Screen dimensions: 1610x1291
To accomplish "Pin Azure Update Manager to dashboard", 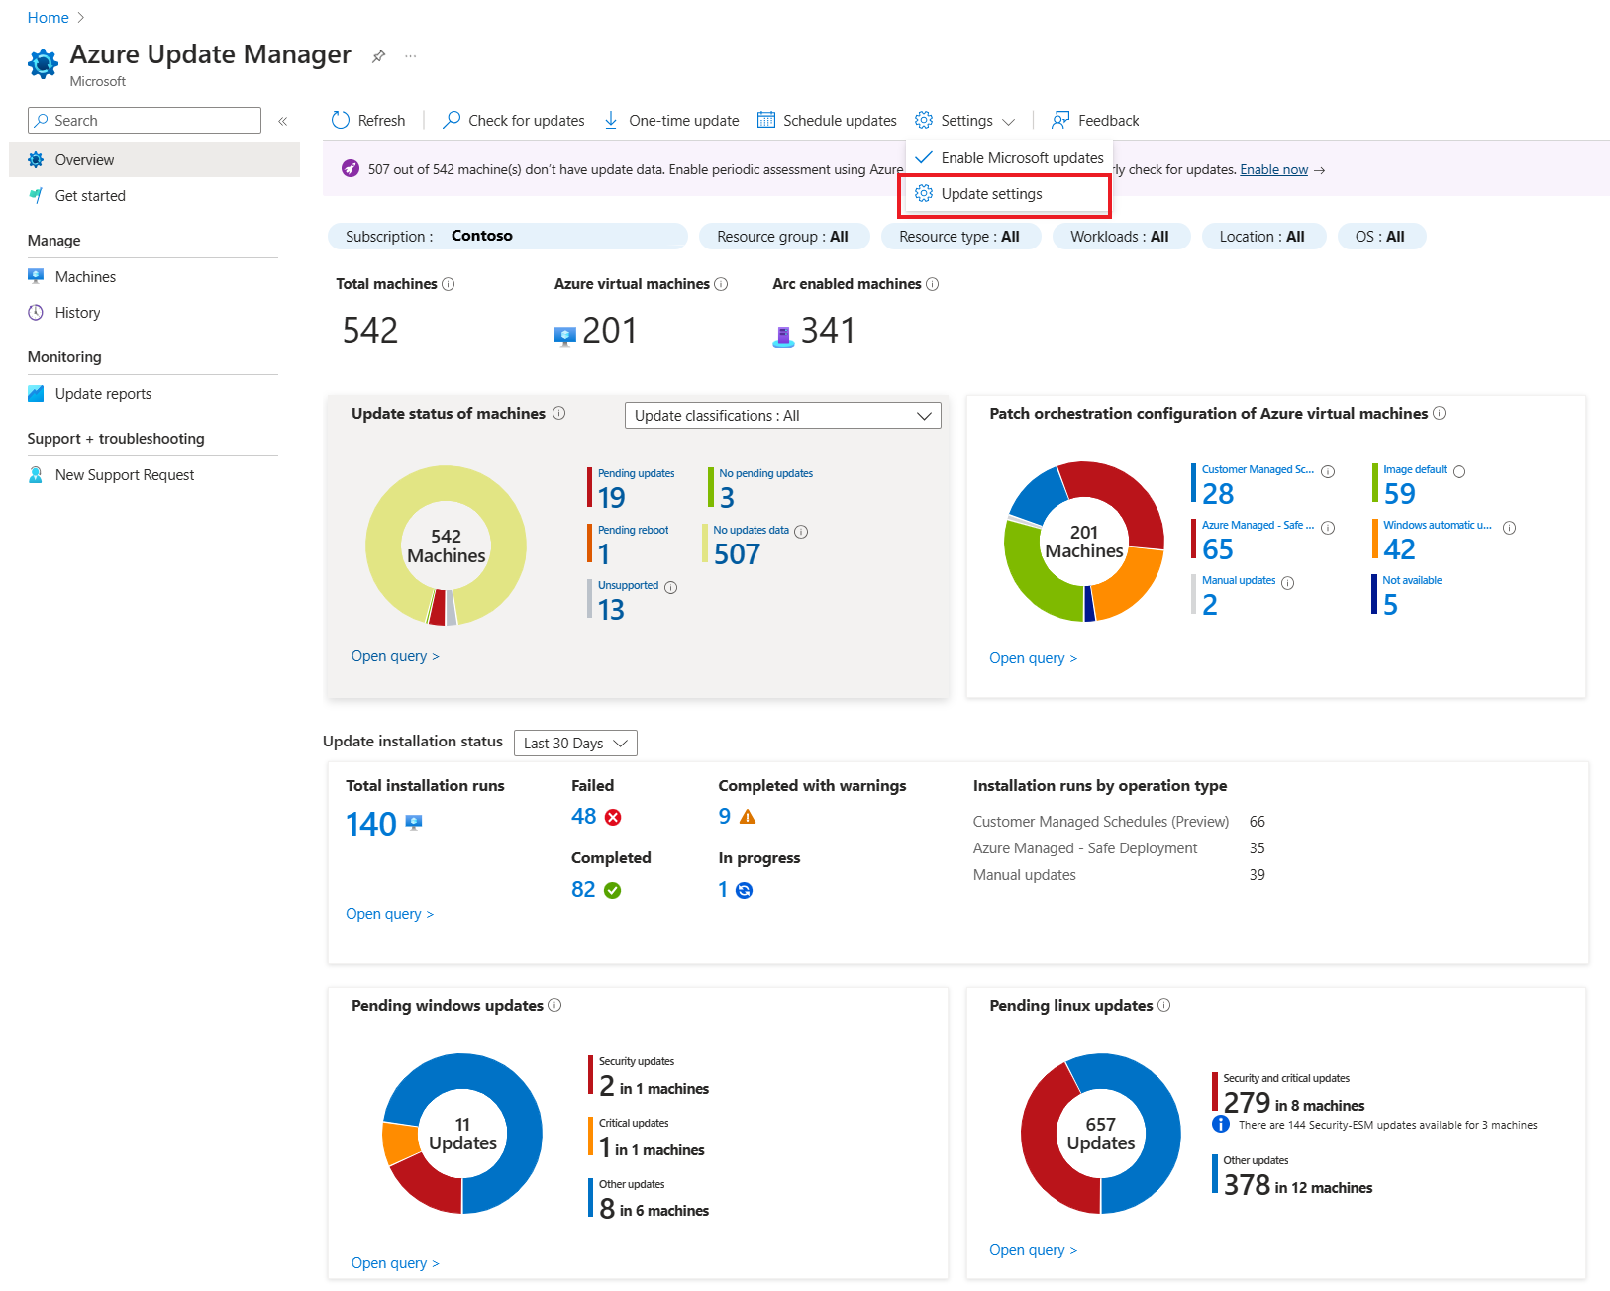I will (378, 56).
